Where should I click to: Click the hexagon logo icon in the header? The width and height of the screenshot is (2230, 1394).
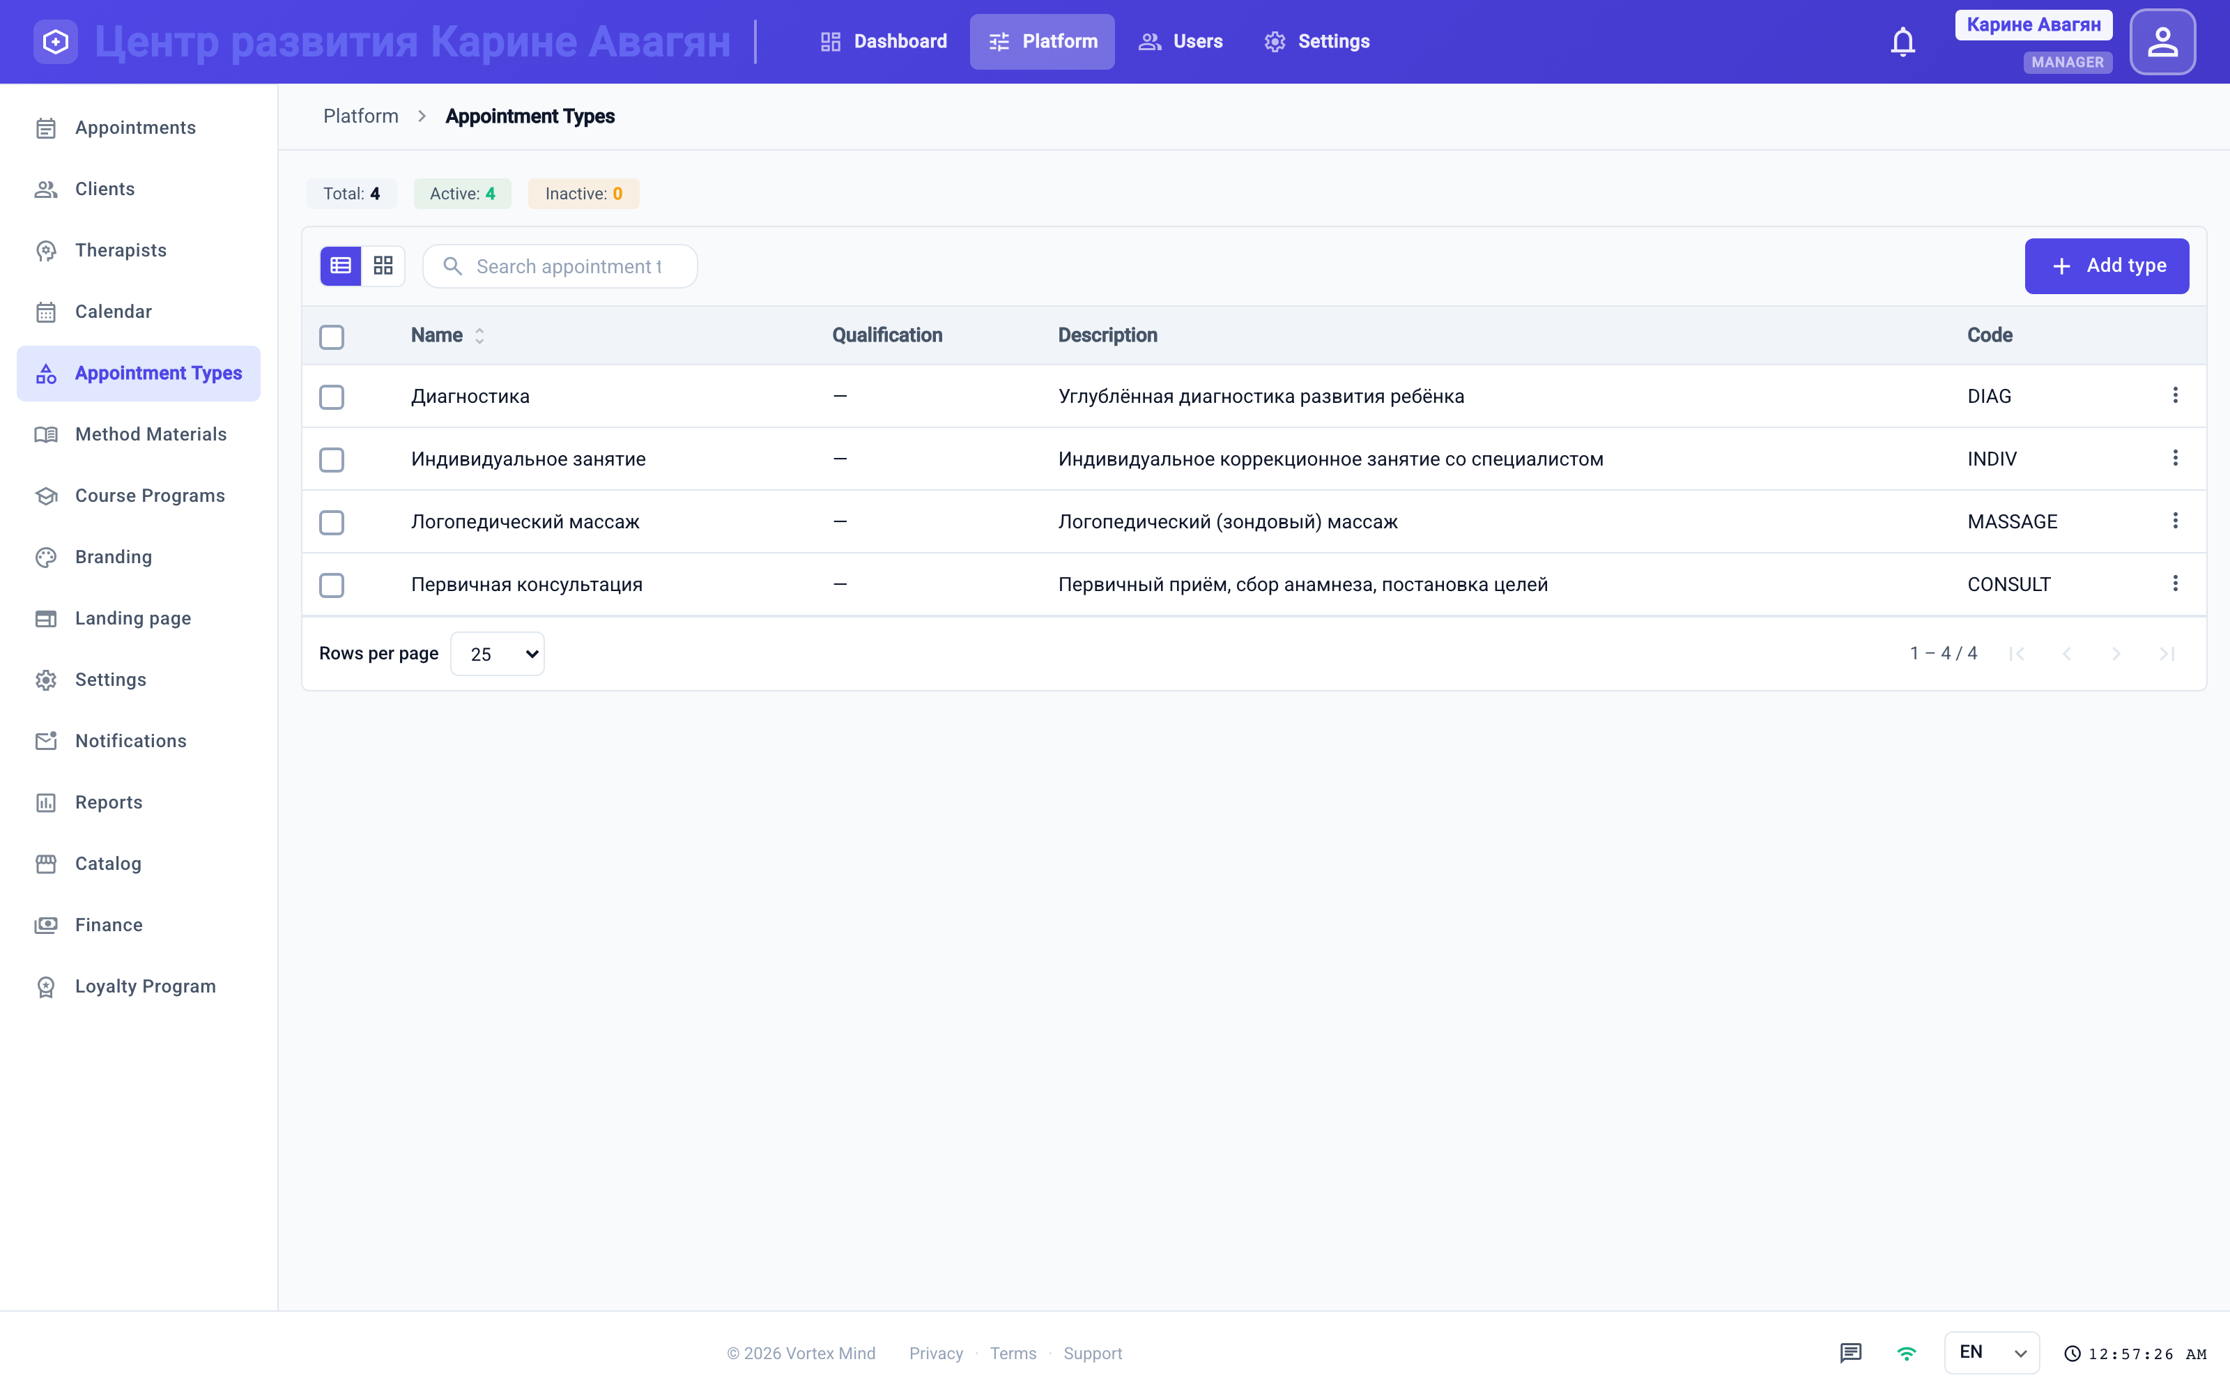55,42
